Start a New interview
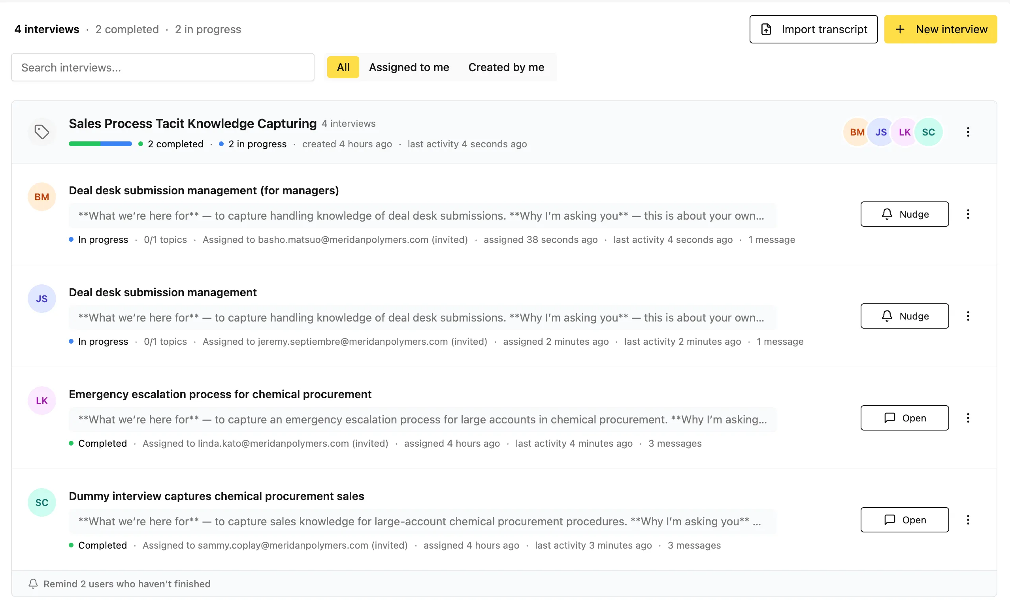 click(940, 29)
